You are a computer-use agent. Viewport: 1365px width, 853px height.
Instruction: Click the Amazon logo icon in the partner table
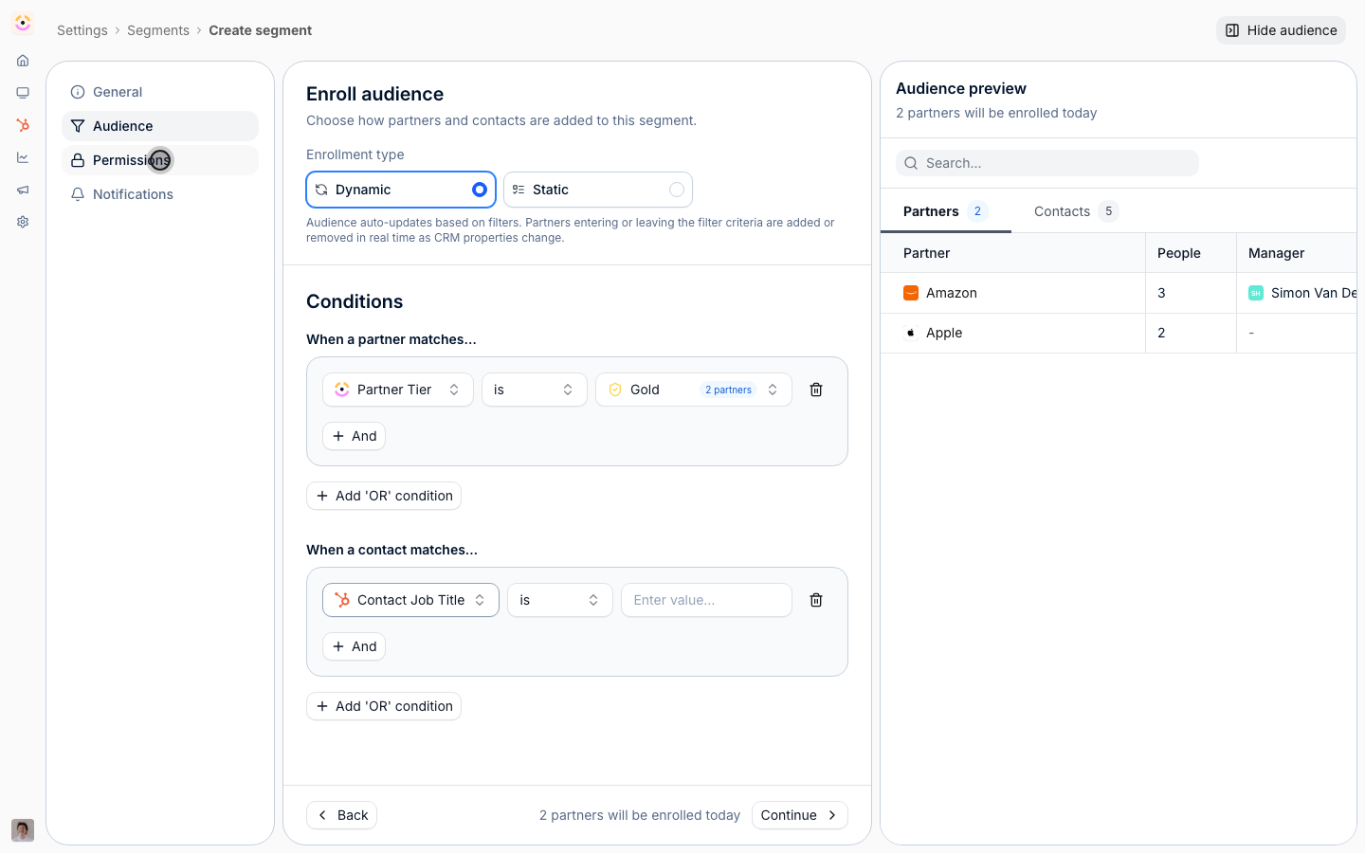point(911,293)
